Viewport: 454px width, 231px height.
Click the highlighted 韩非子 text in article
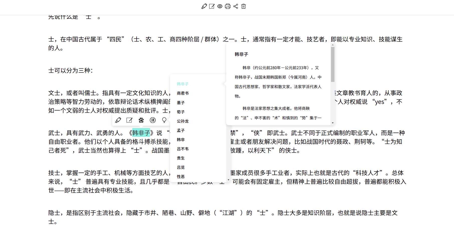141,133
